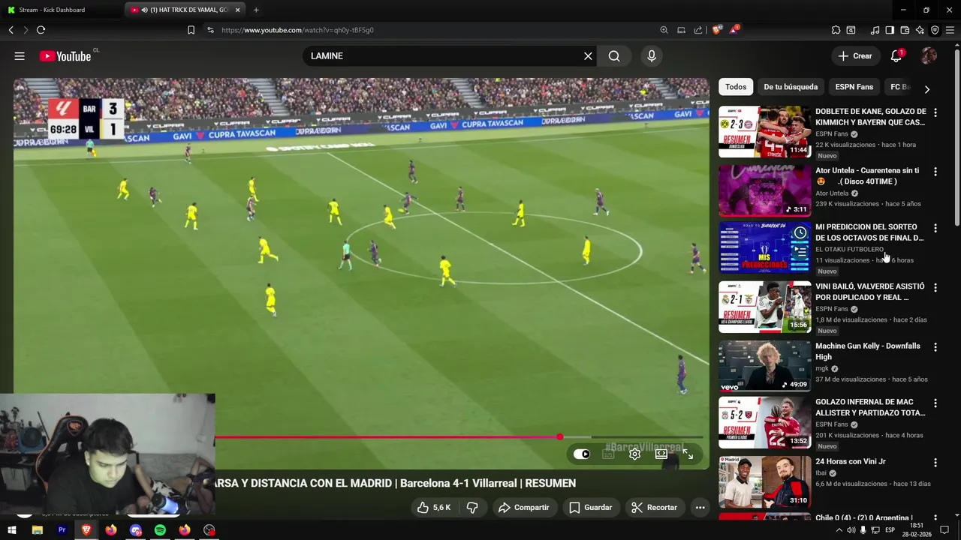Open the account avatar menu
Viewport: 961px width, 540px height.
929,56
